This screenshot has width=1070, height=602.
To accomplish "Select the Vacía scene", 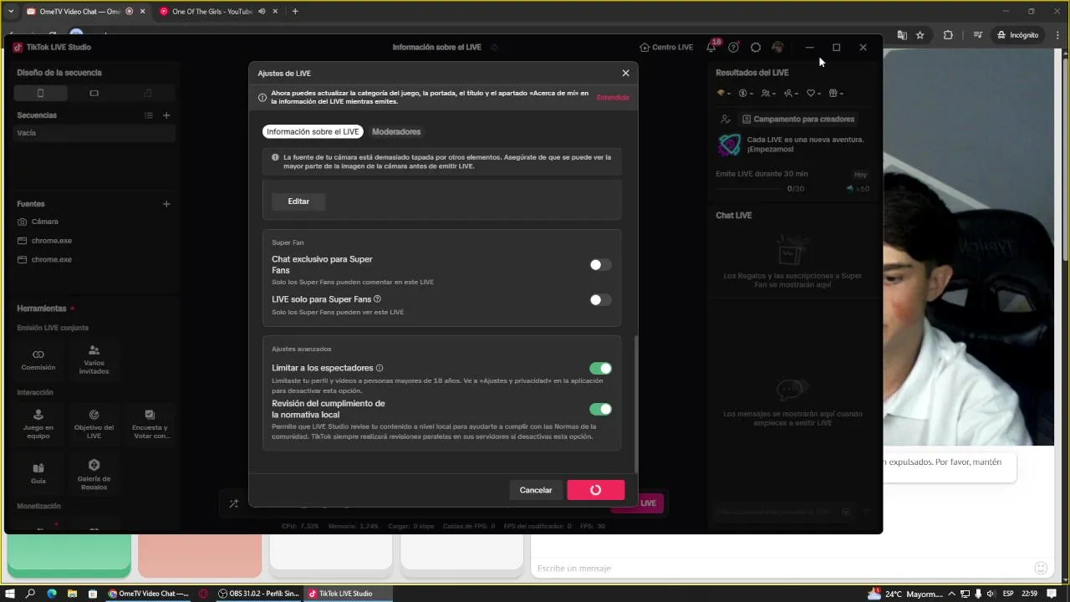I will [x=94, y=133].
